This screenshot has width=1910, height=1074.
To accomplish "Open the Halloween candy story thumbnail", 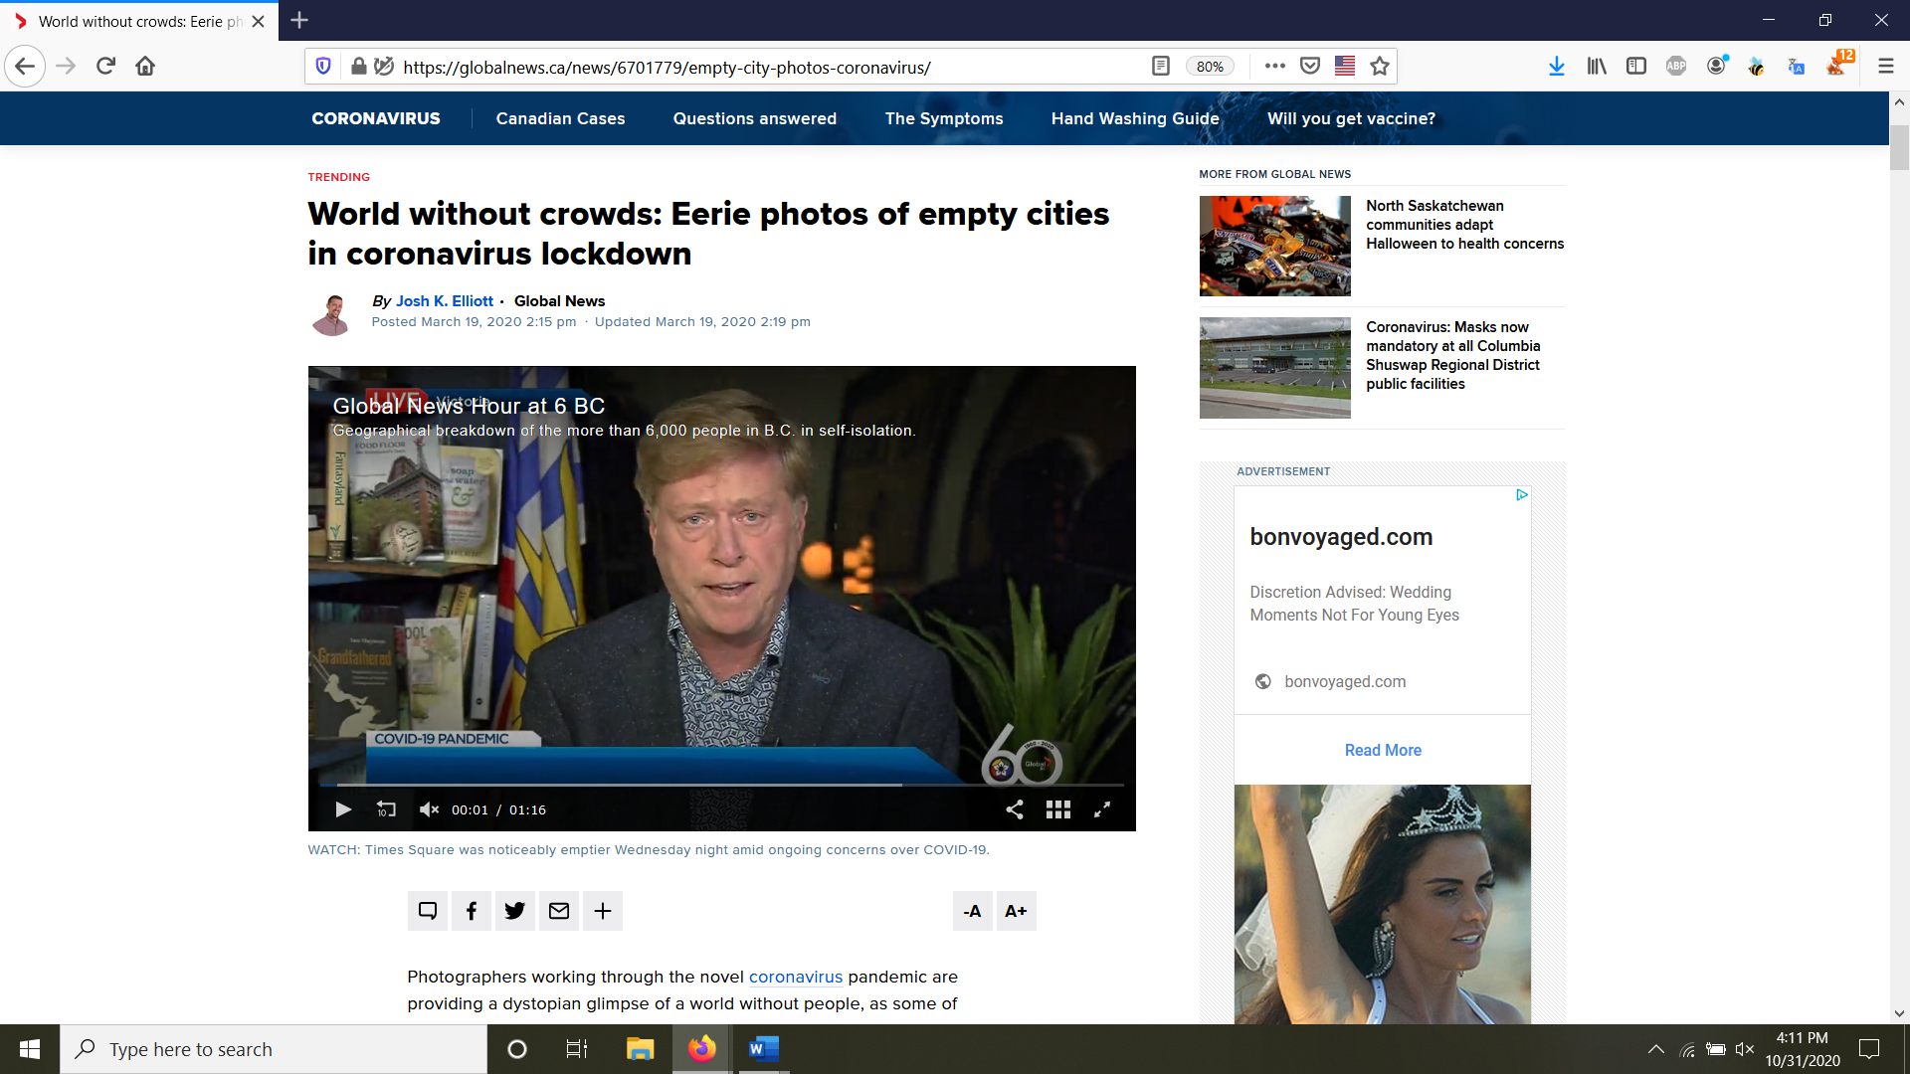I will pyautogui.click(x=1274, y=246).
